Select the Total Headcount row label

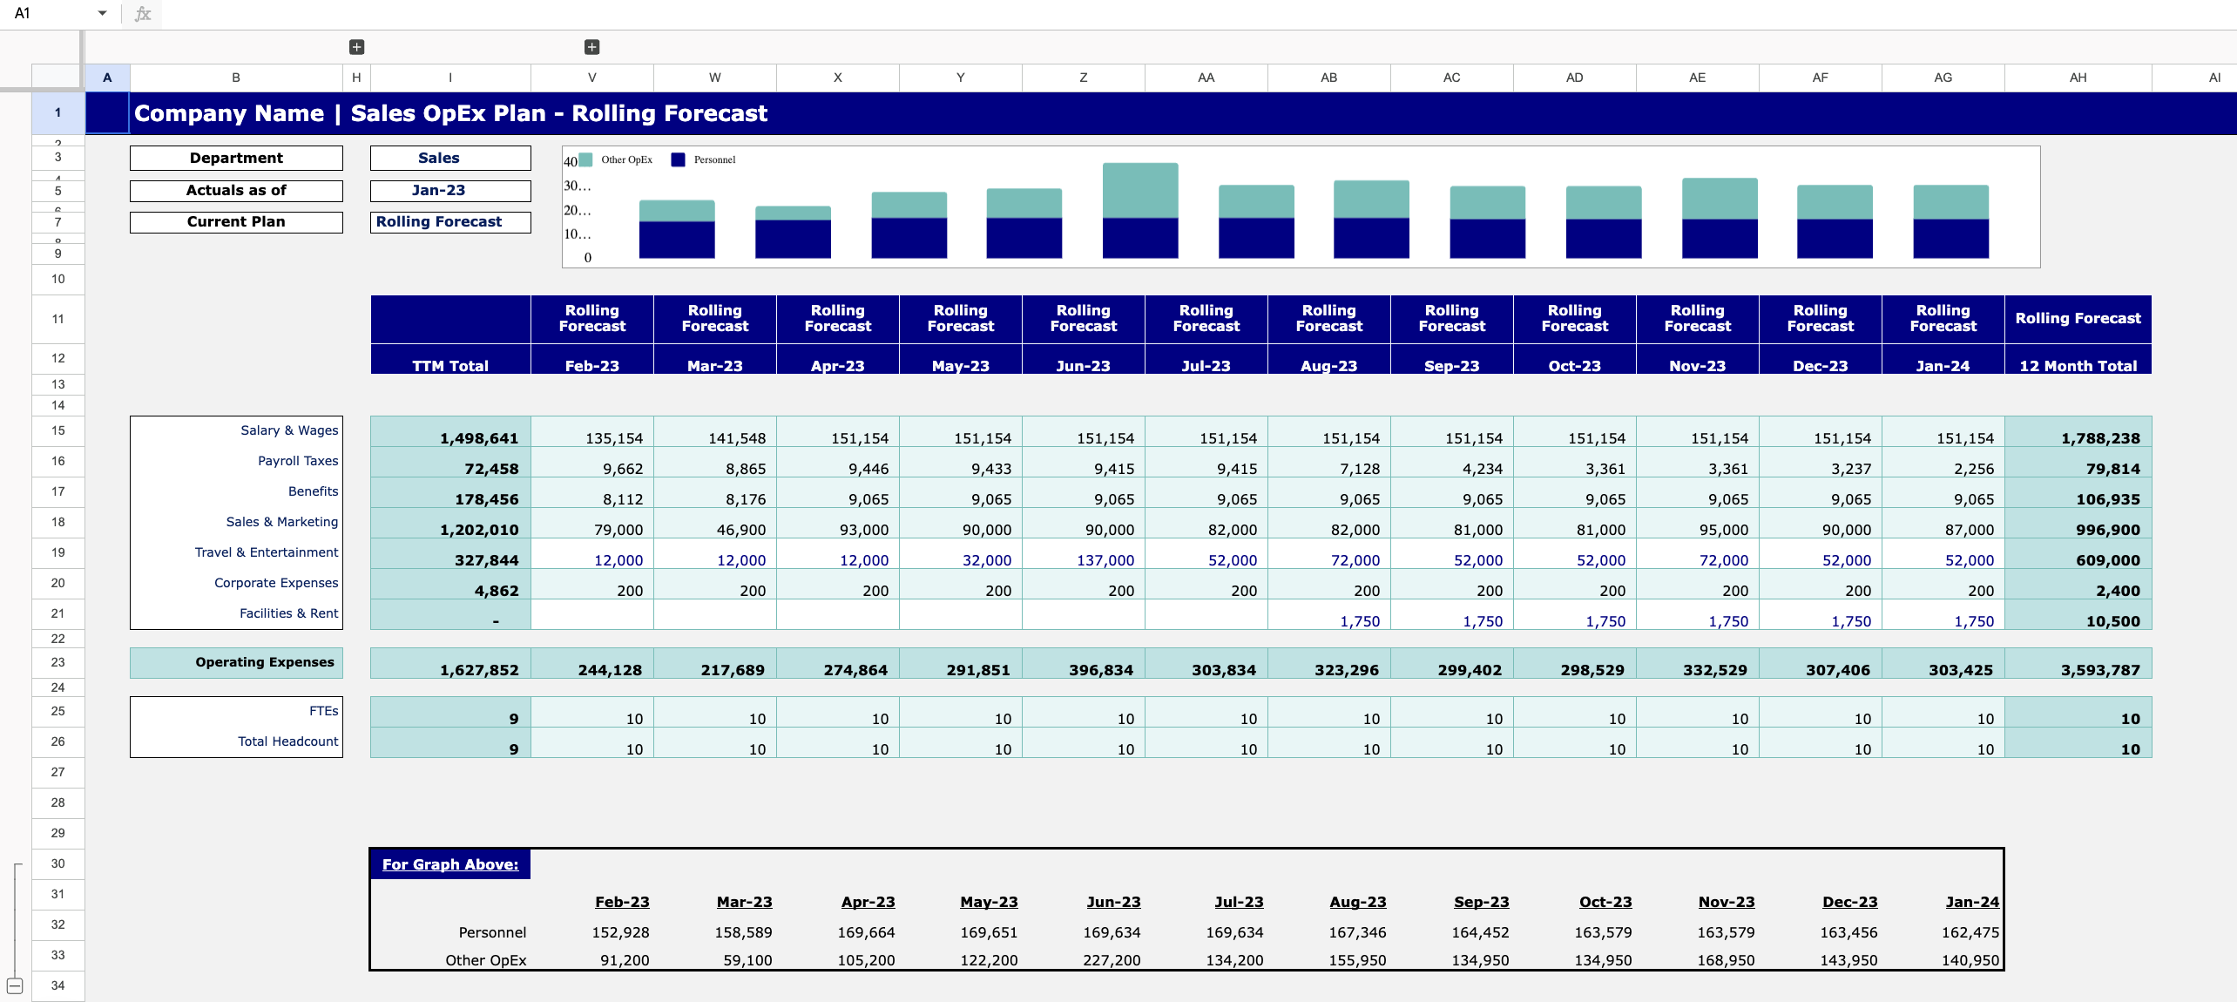[287, 741]
